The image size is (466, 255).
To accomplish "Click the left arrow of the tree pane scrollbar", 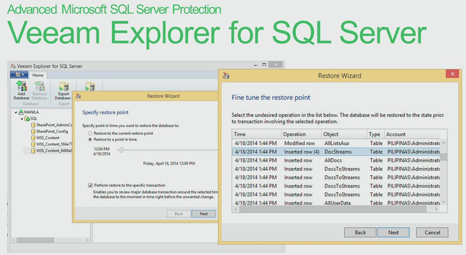I will pos(14,240).
